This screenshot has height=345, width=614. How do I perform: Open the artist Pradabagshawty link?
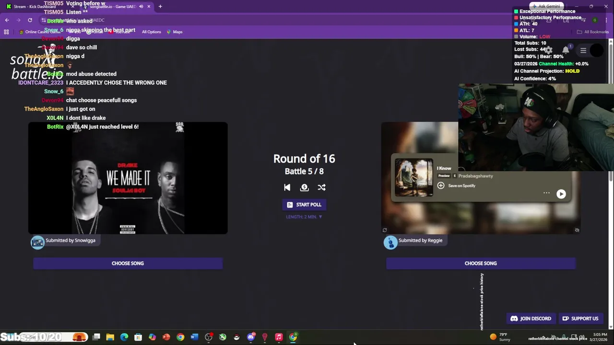[475, 176]
